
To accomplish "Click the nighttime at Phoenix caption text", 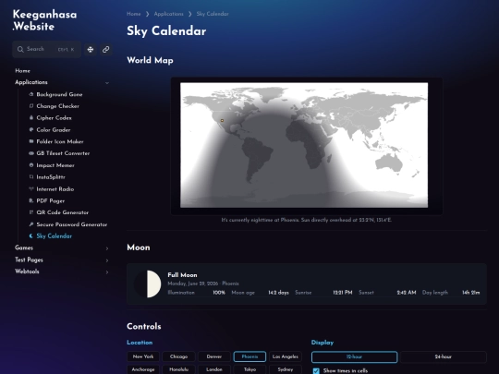I will click(307, 220).
